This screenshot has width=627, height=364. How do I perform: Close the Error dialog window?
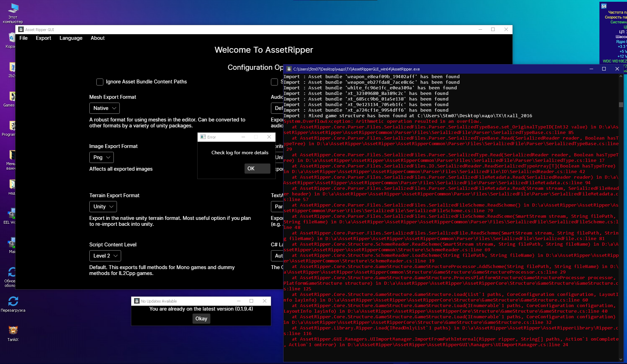coord(269,137)
